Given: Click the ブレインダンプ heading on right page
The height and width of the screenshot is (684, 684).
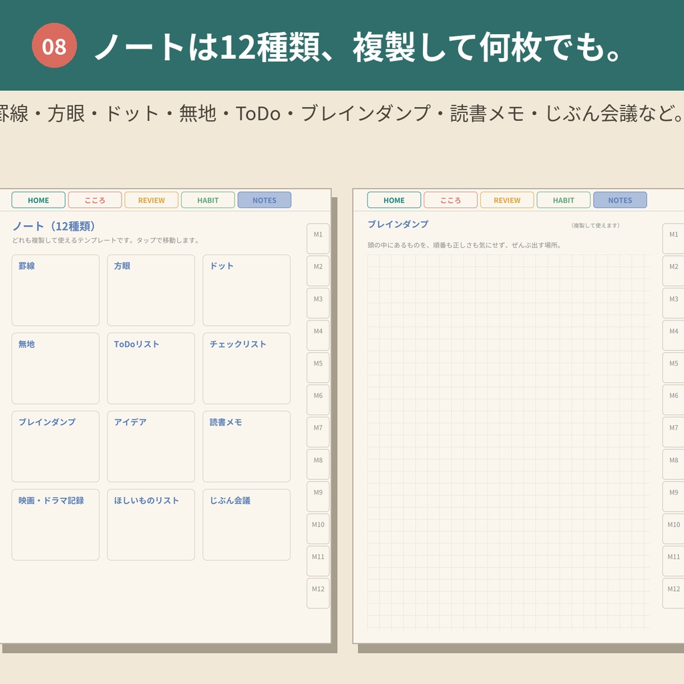Looking at the screenshot, I should click(398, 224).
